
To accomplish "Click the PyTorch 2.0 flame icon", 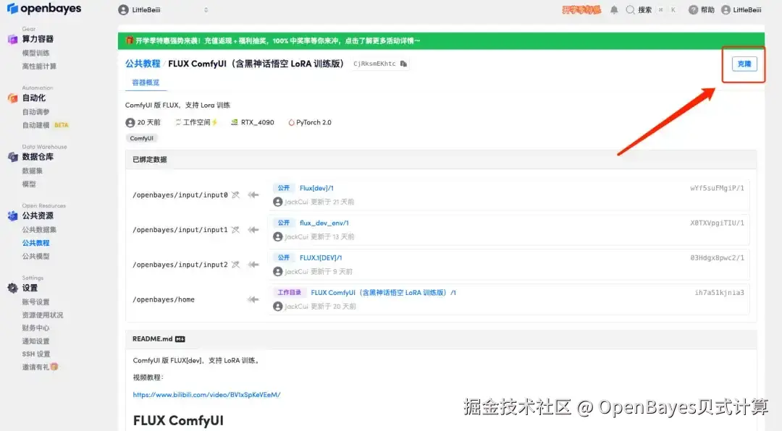I will [x=291, y=122].
